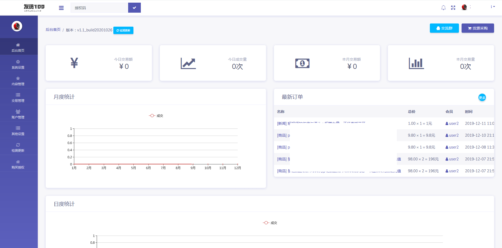Toggle 成交 legend in 日度统计 chart
The height and width of the screenshot is (248, 502).
pyautogui.click(x=270, y=223)
